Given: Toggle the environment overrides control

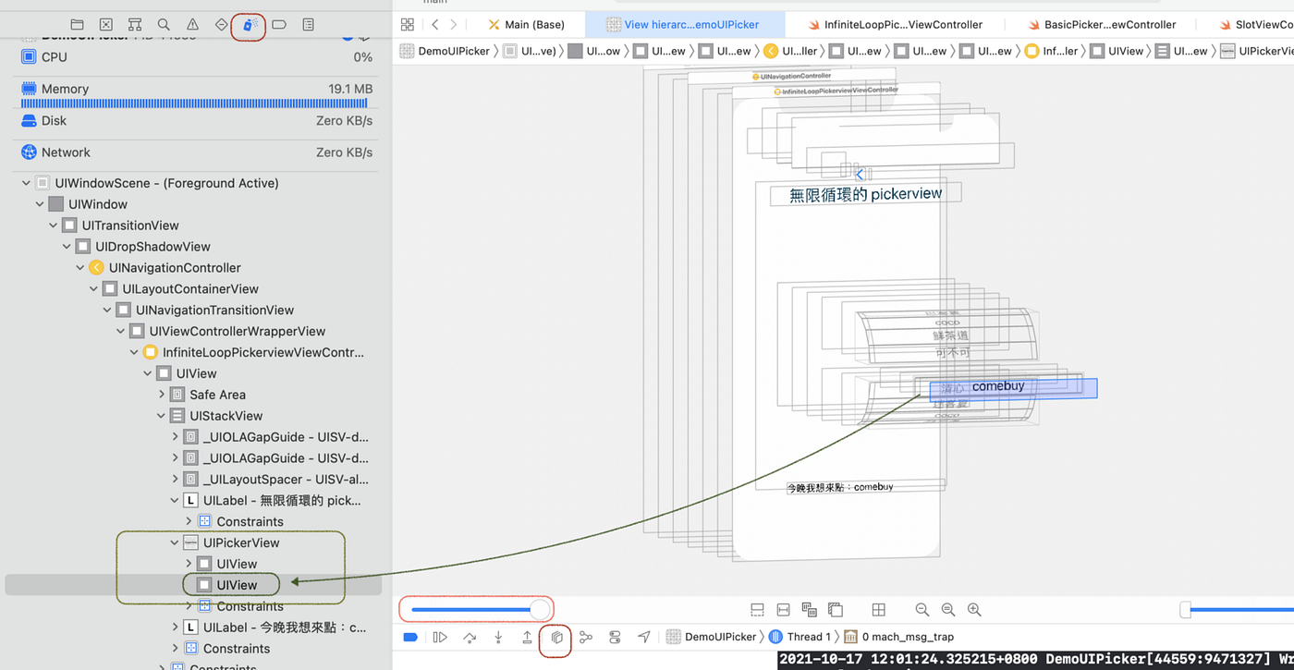Looking at the screenshot, I should coord(615,637).
